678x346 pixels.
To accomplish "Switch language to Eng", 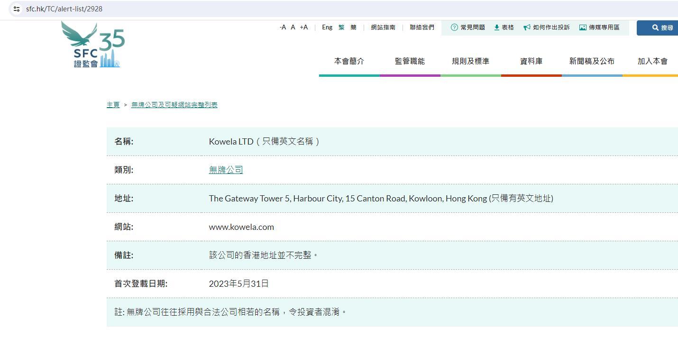I will (327, 27).
